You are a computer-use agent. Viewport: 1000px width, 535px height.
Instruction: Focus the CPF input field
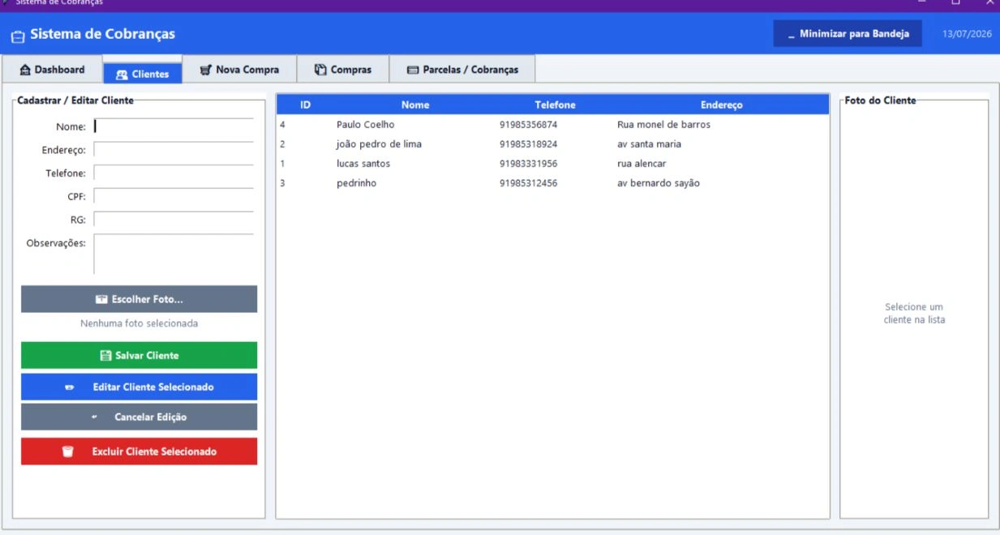click(x=174, y=196)
